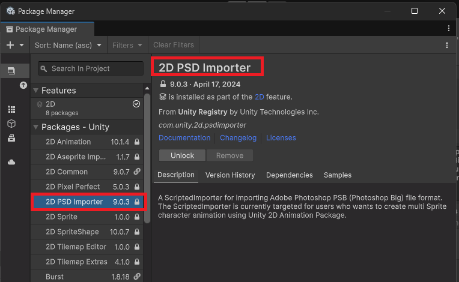Open the Services cloud sidebar icon

point(11,162)
